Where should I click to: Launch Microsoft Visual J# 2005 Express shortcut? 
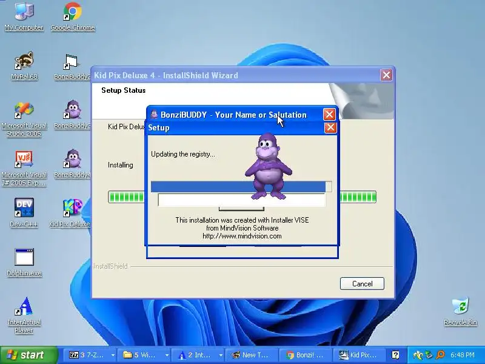tap(24, 169)
